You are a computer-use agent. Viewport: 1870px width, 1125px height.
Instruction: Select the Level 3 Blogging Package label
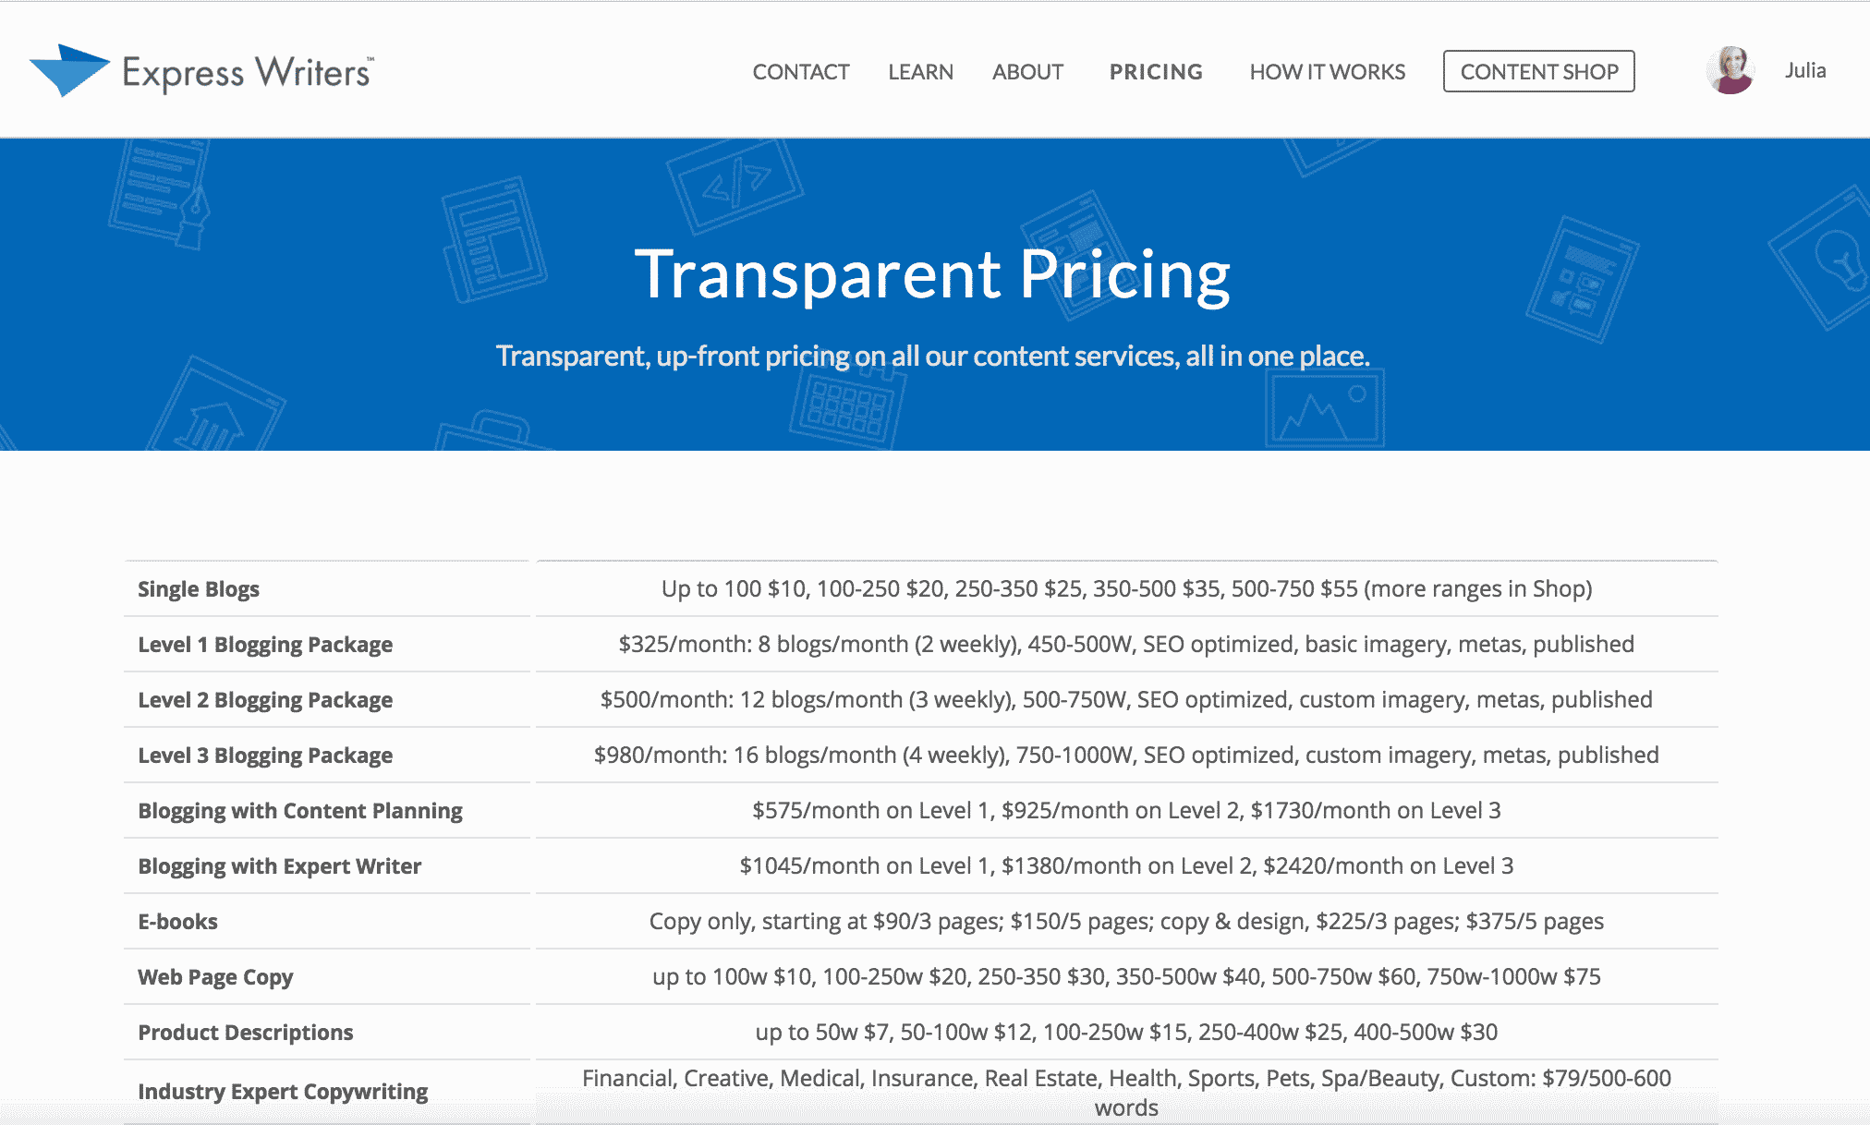pos(265,756)
